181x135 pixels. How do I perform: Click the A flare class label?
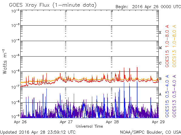(x=160, y=94)
